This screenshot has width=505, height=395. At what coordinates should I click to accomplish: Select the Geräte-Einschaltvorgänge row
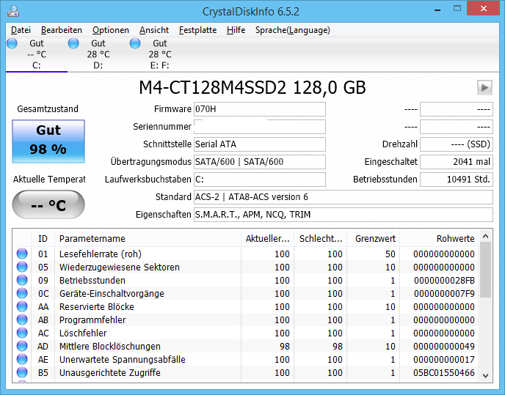(x=246, y=293)
